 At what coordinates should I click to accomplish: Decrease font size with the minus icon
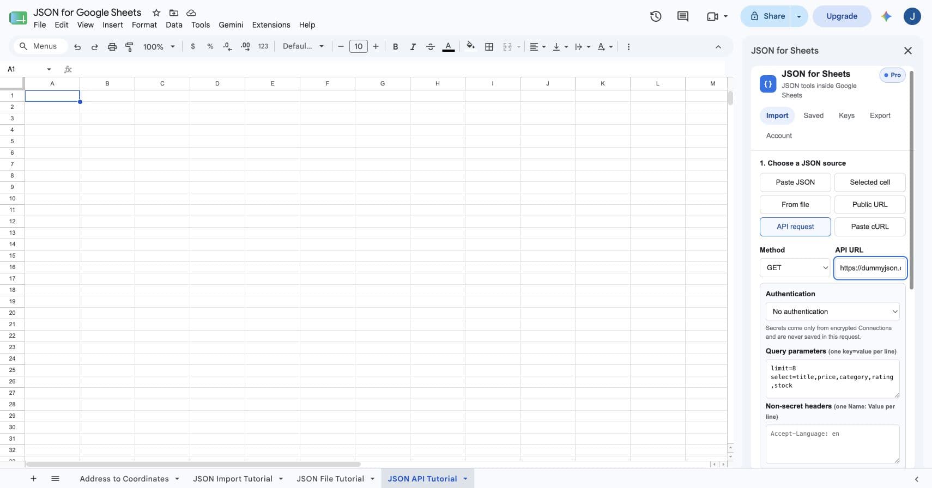click(x=341, y=47)
